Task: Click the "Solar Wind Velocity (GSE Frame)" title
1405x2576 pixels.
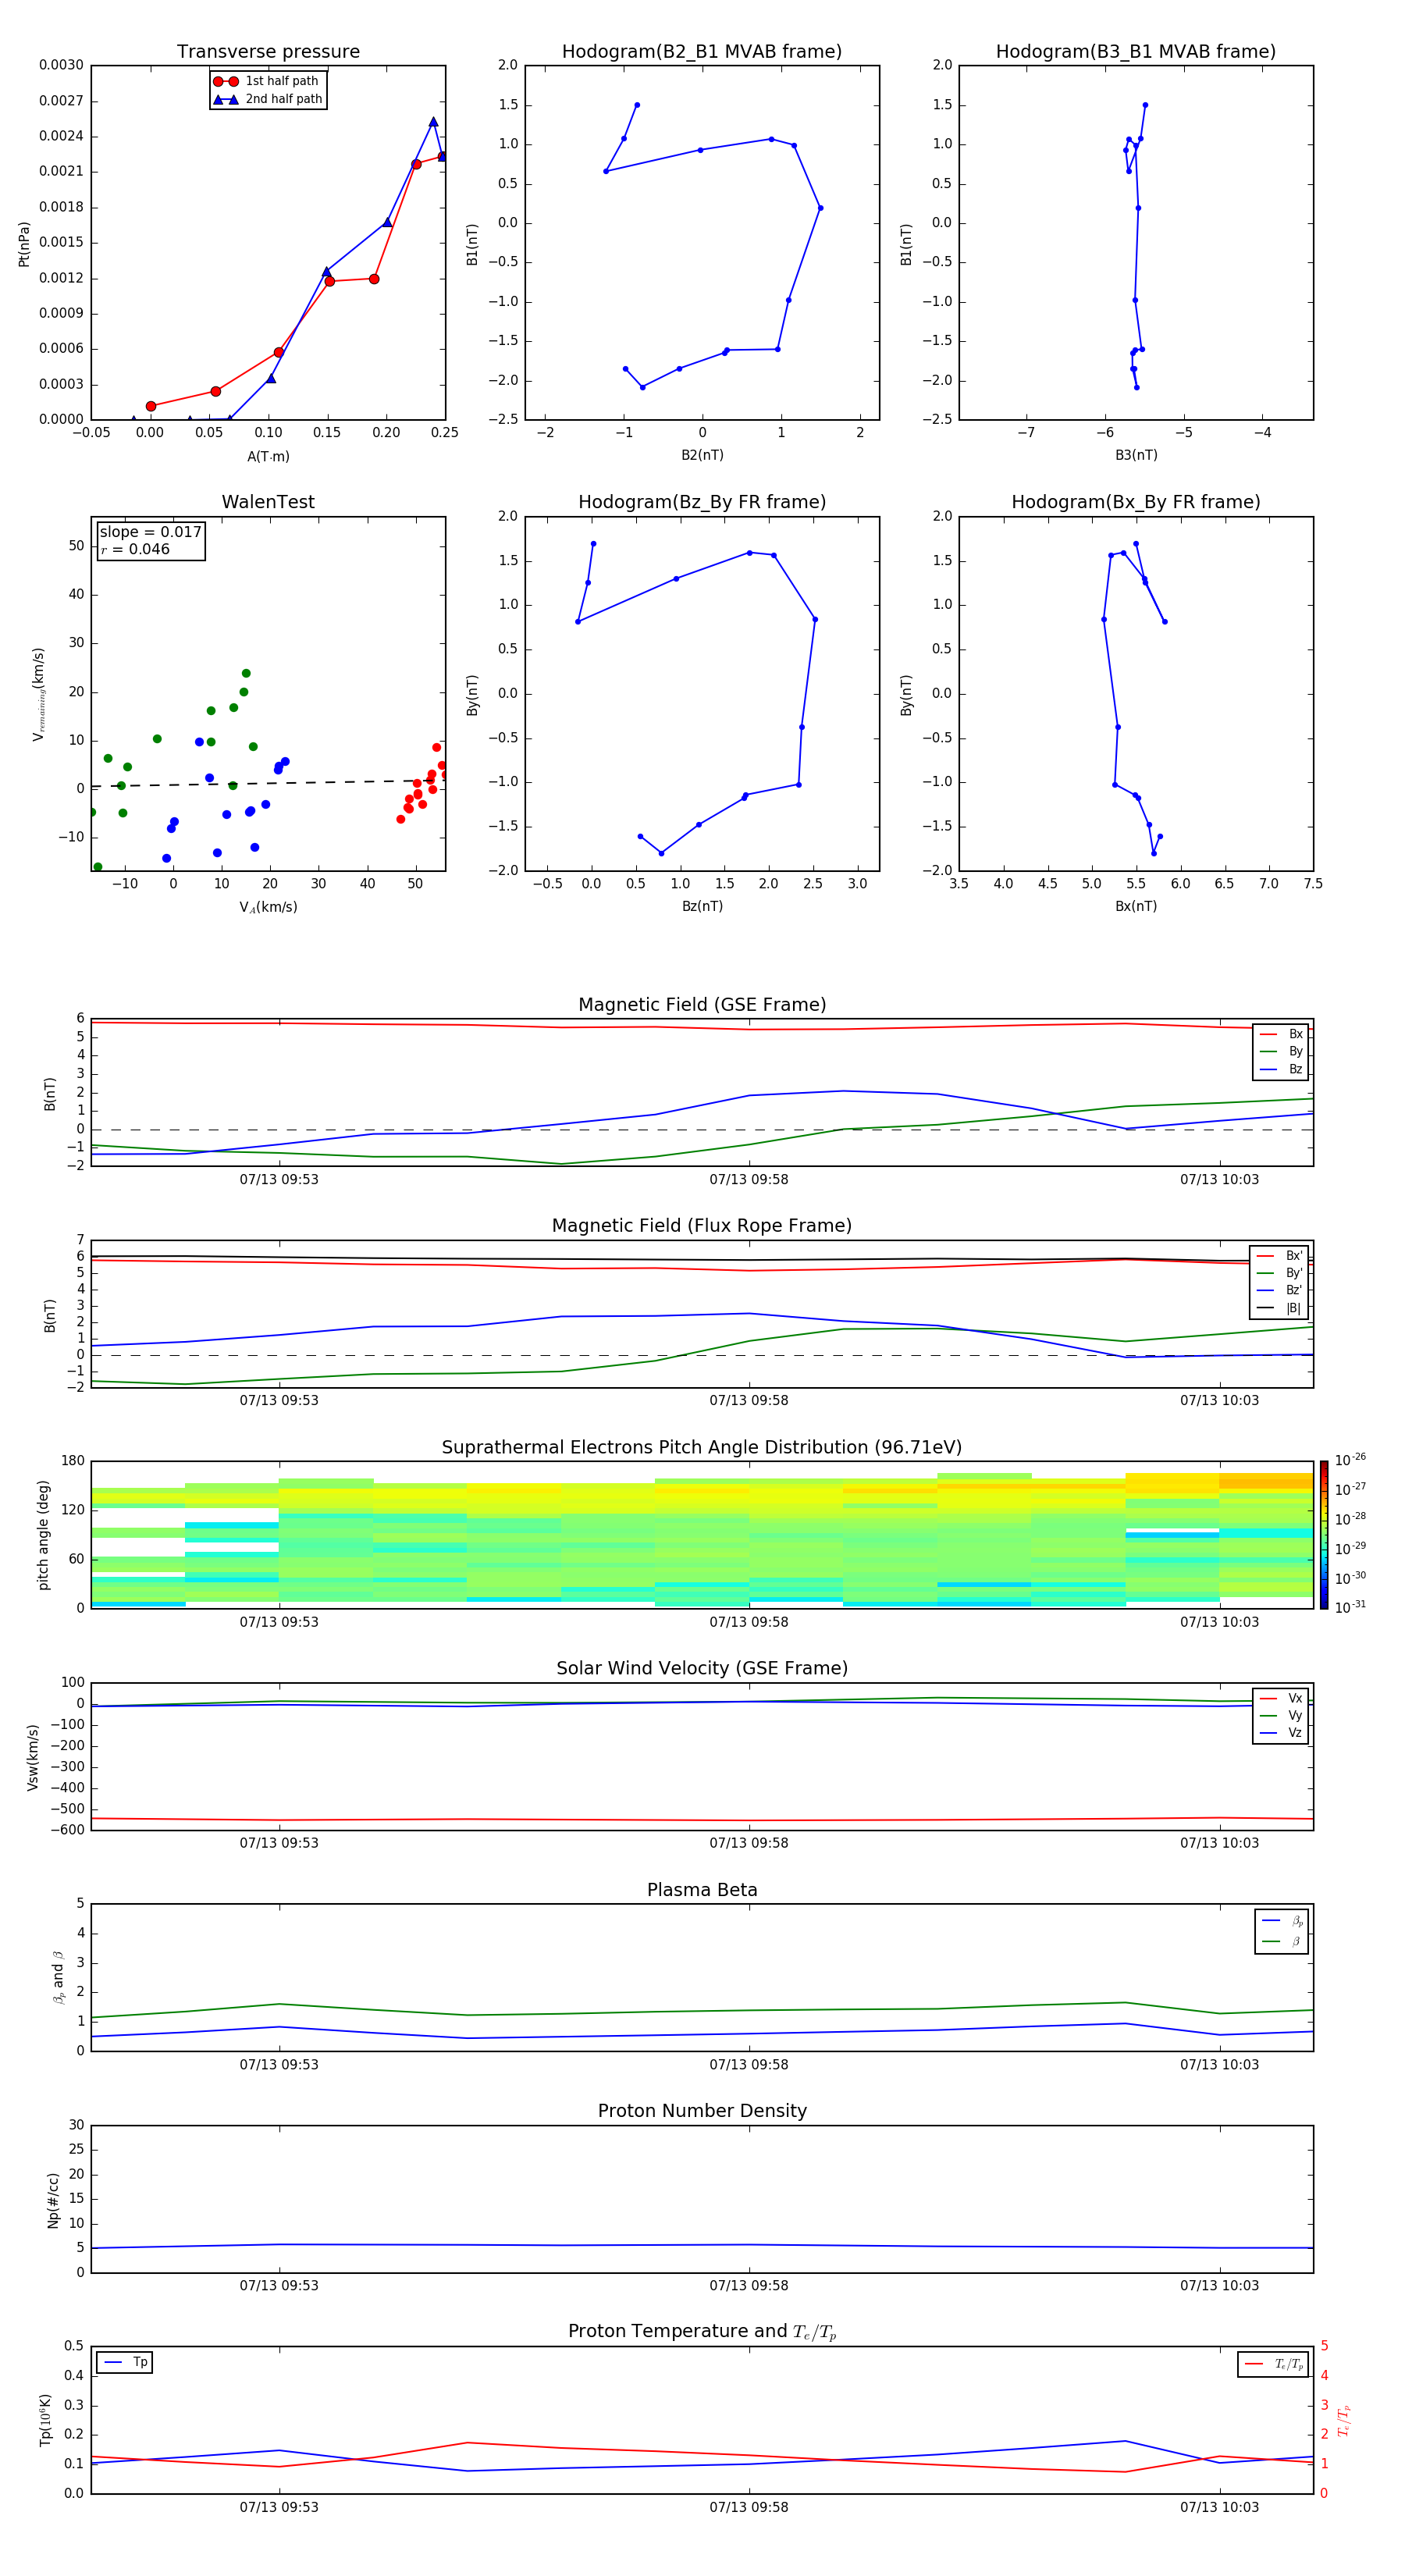Action: tap(702, 1668)
